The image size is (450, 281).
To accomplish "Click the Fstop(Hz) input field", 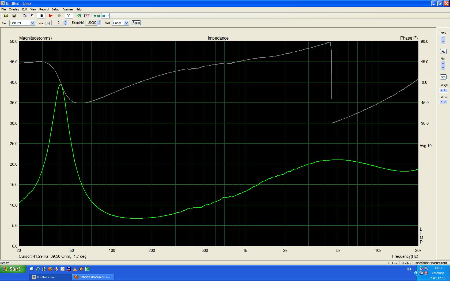I will [x=91, y=23].
